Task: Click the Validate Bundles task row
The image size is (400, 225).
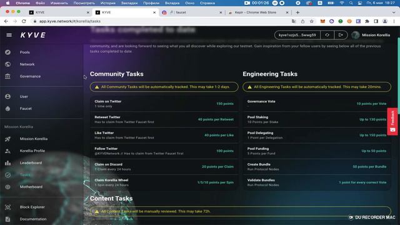Action: coord(317,182)
